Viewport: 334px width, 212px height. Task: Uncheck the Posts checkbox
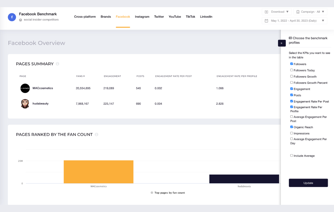(x=292, y=95)
